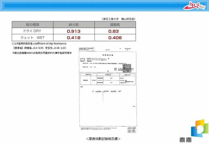Select the 0.418 wet value cell
The image size is (209, 144).
(x=73, y=38)
